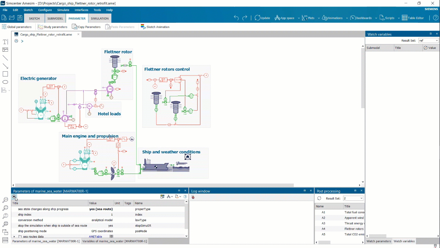Open Global parameters

(16, 27)
